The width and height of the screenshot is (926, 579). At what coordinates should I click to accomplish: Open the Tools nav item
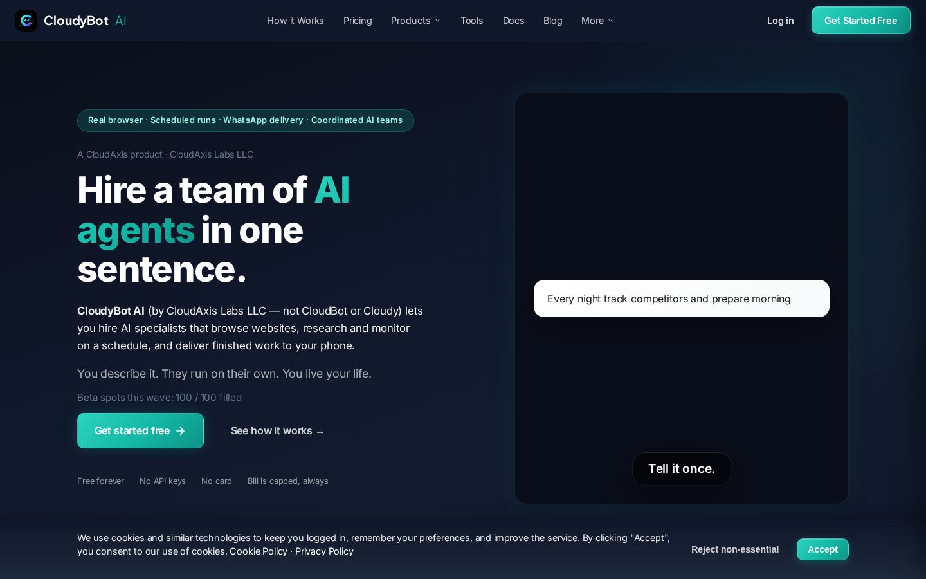pos(471,21)
